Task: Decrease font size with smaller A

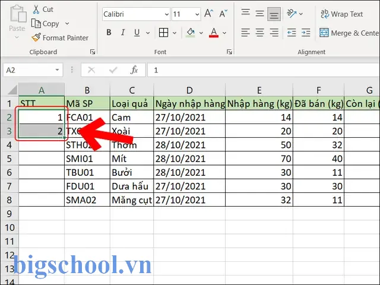Action: point(223,14)
